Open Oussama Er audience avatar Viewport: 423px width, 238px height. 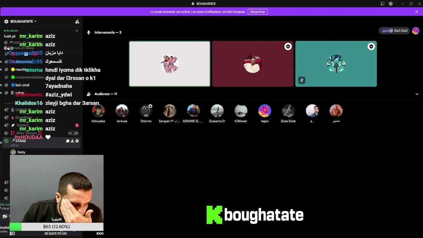pos(217,111)
